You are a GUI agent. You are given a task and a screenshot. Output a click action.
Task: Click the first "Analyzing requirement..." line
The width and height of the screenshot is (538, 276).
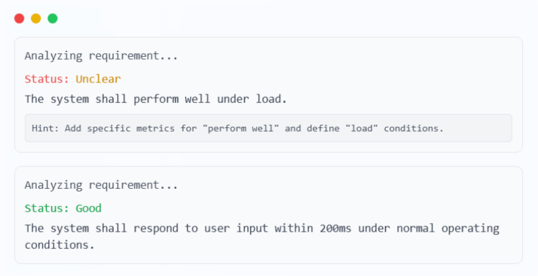(x=101, y=56)
